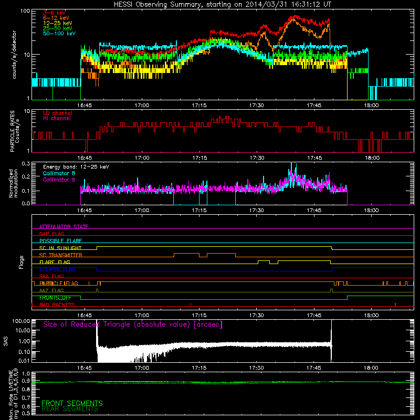Click the 'PARTICLE RATES' axis label
Image resolution: width=420 pixels, height=420 pixels.
point(12,131)
